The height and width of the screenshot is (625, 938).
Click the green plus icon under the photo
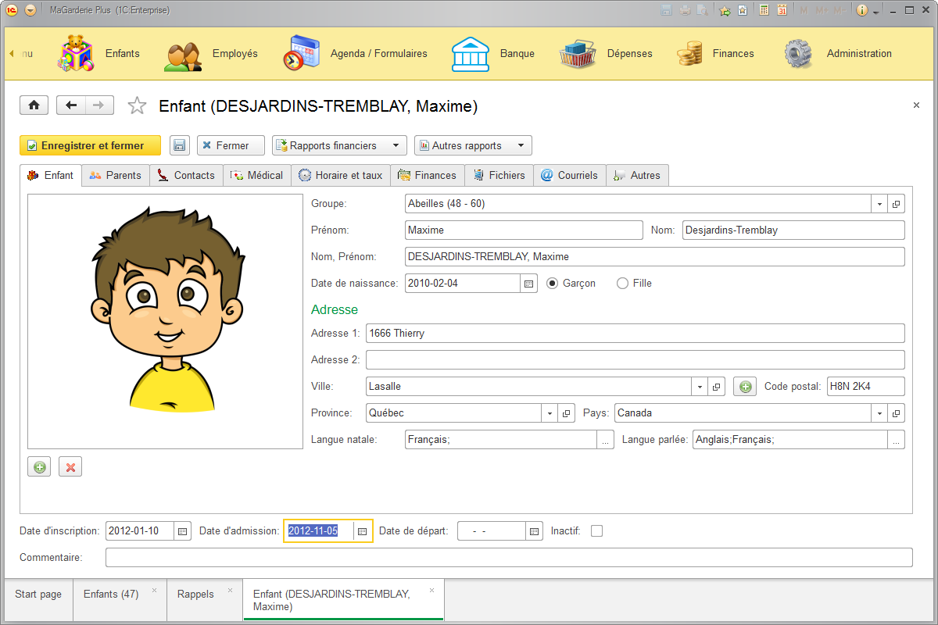click(x=39, y=466)
